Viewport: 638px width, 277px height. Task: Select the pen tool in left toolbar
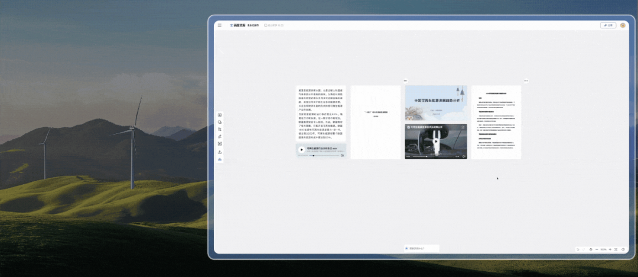[x=220, y=136]
